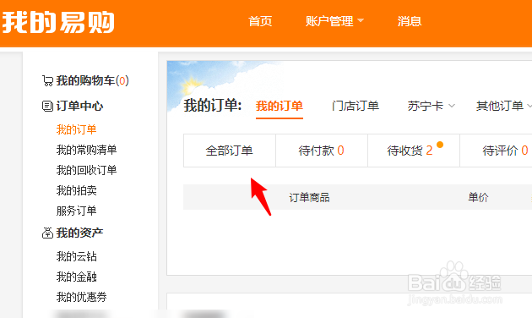Open 我的订单 in sidebar
Viewport: 532px width, 318px height.
76,129
